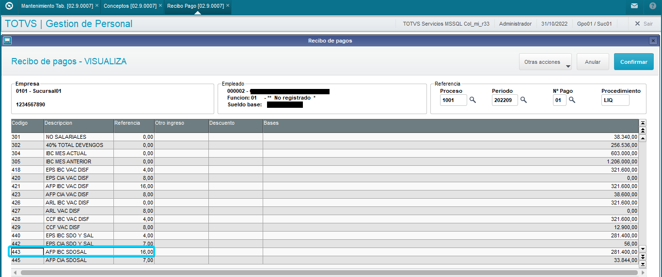Click the Procedimiento field showing LIQ
The height and width of the screenshot is (277, 662).
615,100
